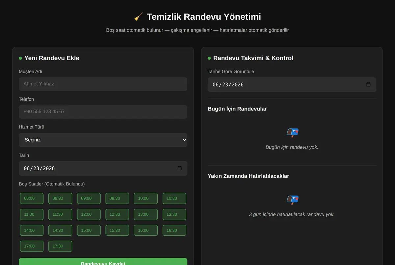Click the Randevuyu Kaydet button

pyautogui.click(x=103, y=262)
